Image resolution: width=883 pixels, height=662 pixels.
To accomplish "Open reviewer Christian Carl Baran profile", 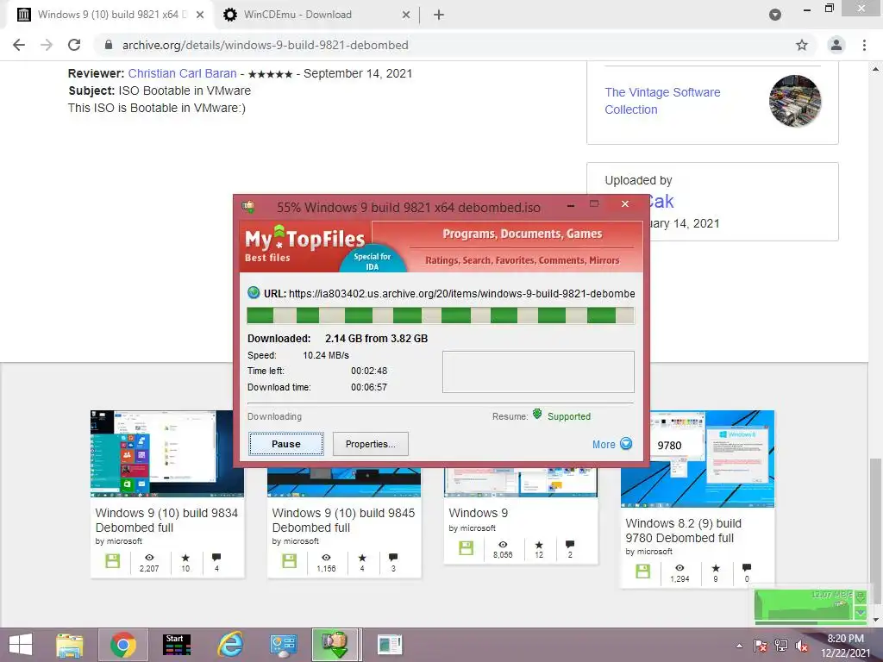I will (x=183, y=73).
